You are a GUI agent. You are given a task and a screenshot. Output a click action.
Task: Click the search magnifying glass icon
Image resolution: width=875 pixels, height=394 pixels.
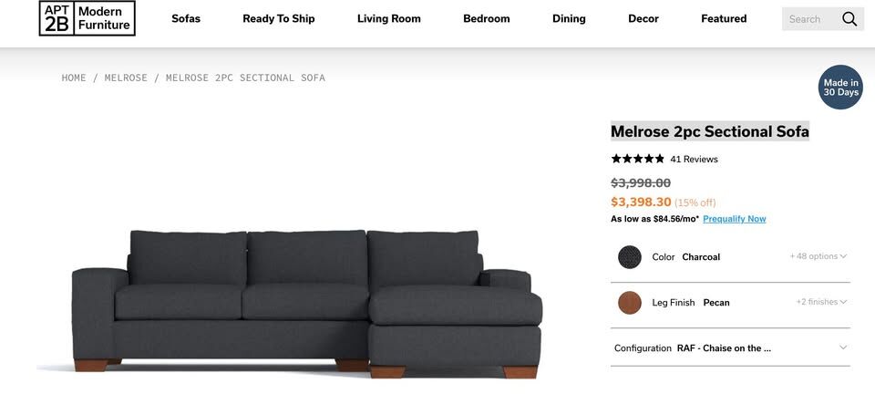click(x=849, y=19)
